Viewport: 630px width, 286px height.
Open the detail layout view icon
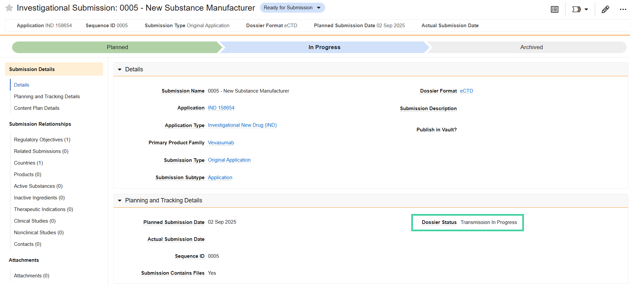(555, 9)
